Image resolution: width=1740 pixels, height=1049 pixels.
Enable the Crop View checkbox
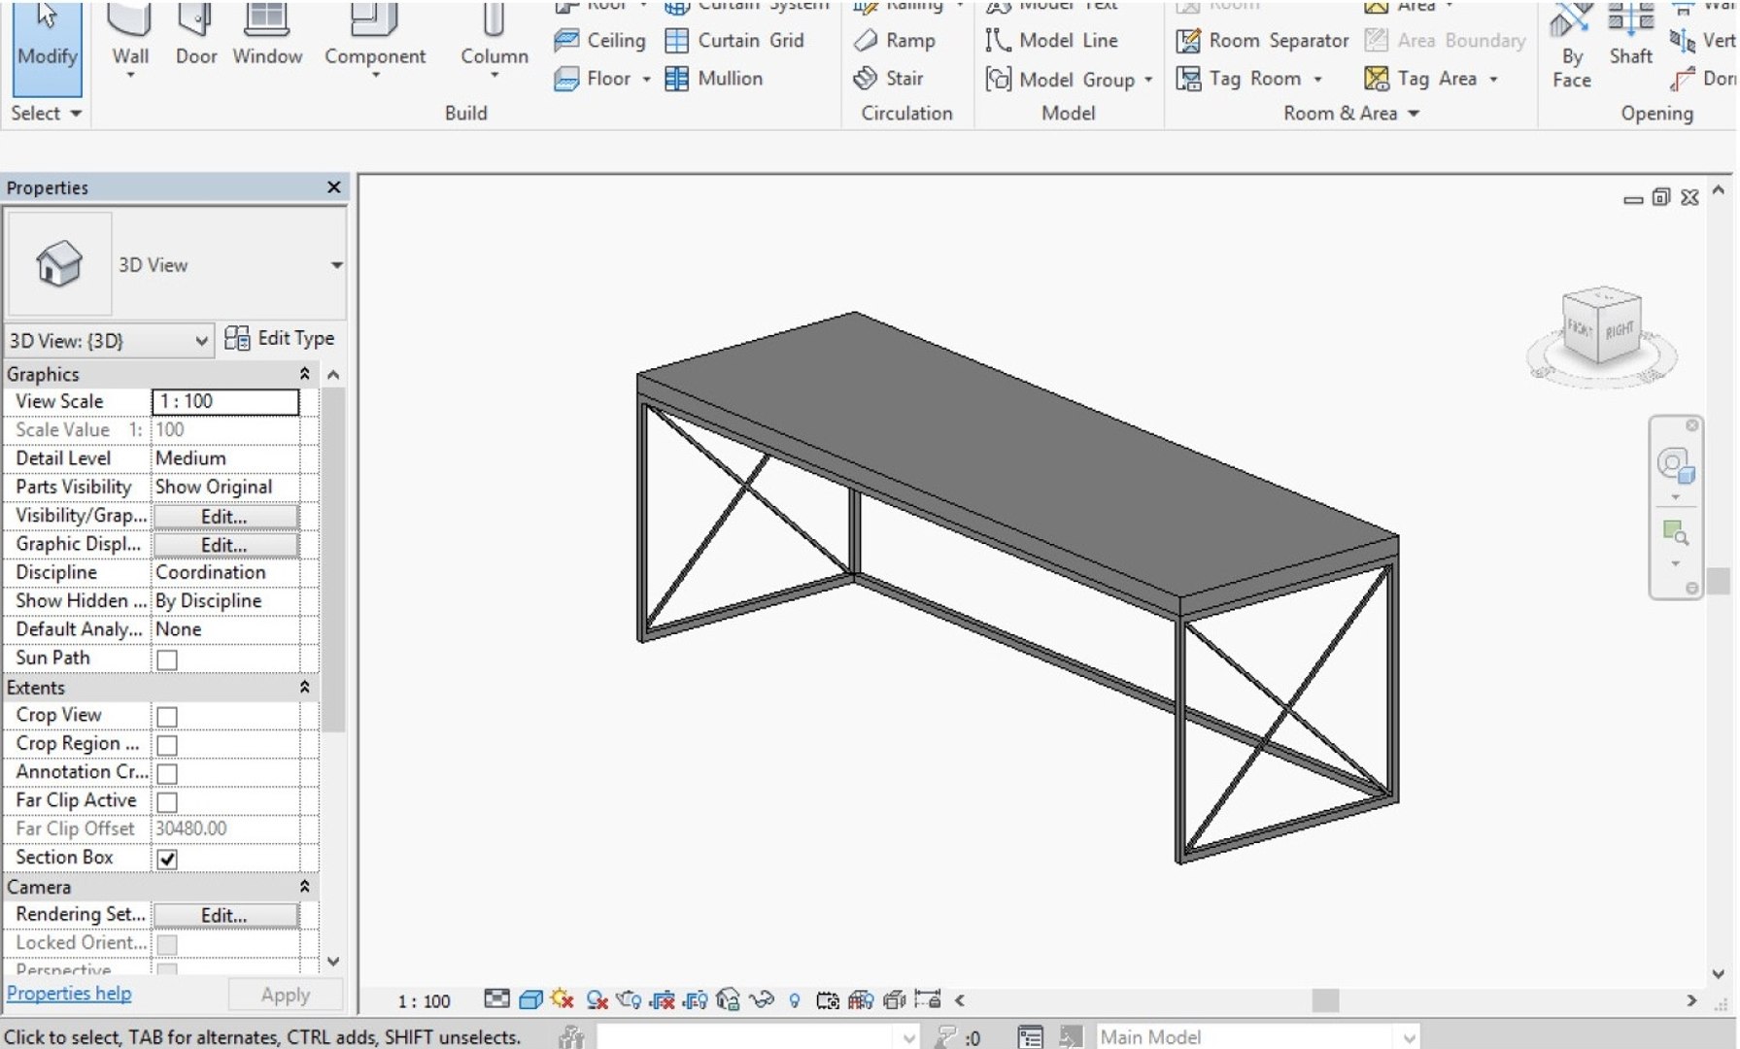click(167, 717)
